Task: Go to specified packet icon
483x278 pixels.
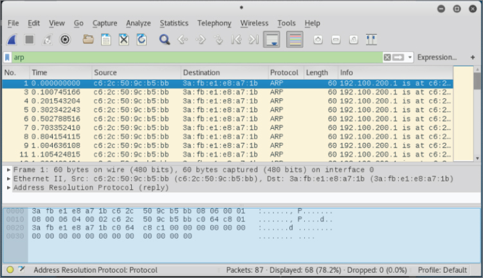Action: [219, 39]
